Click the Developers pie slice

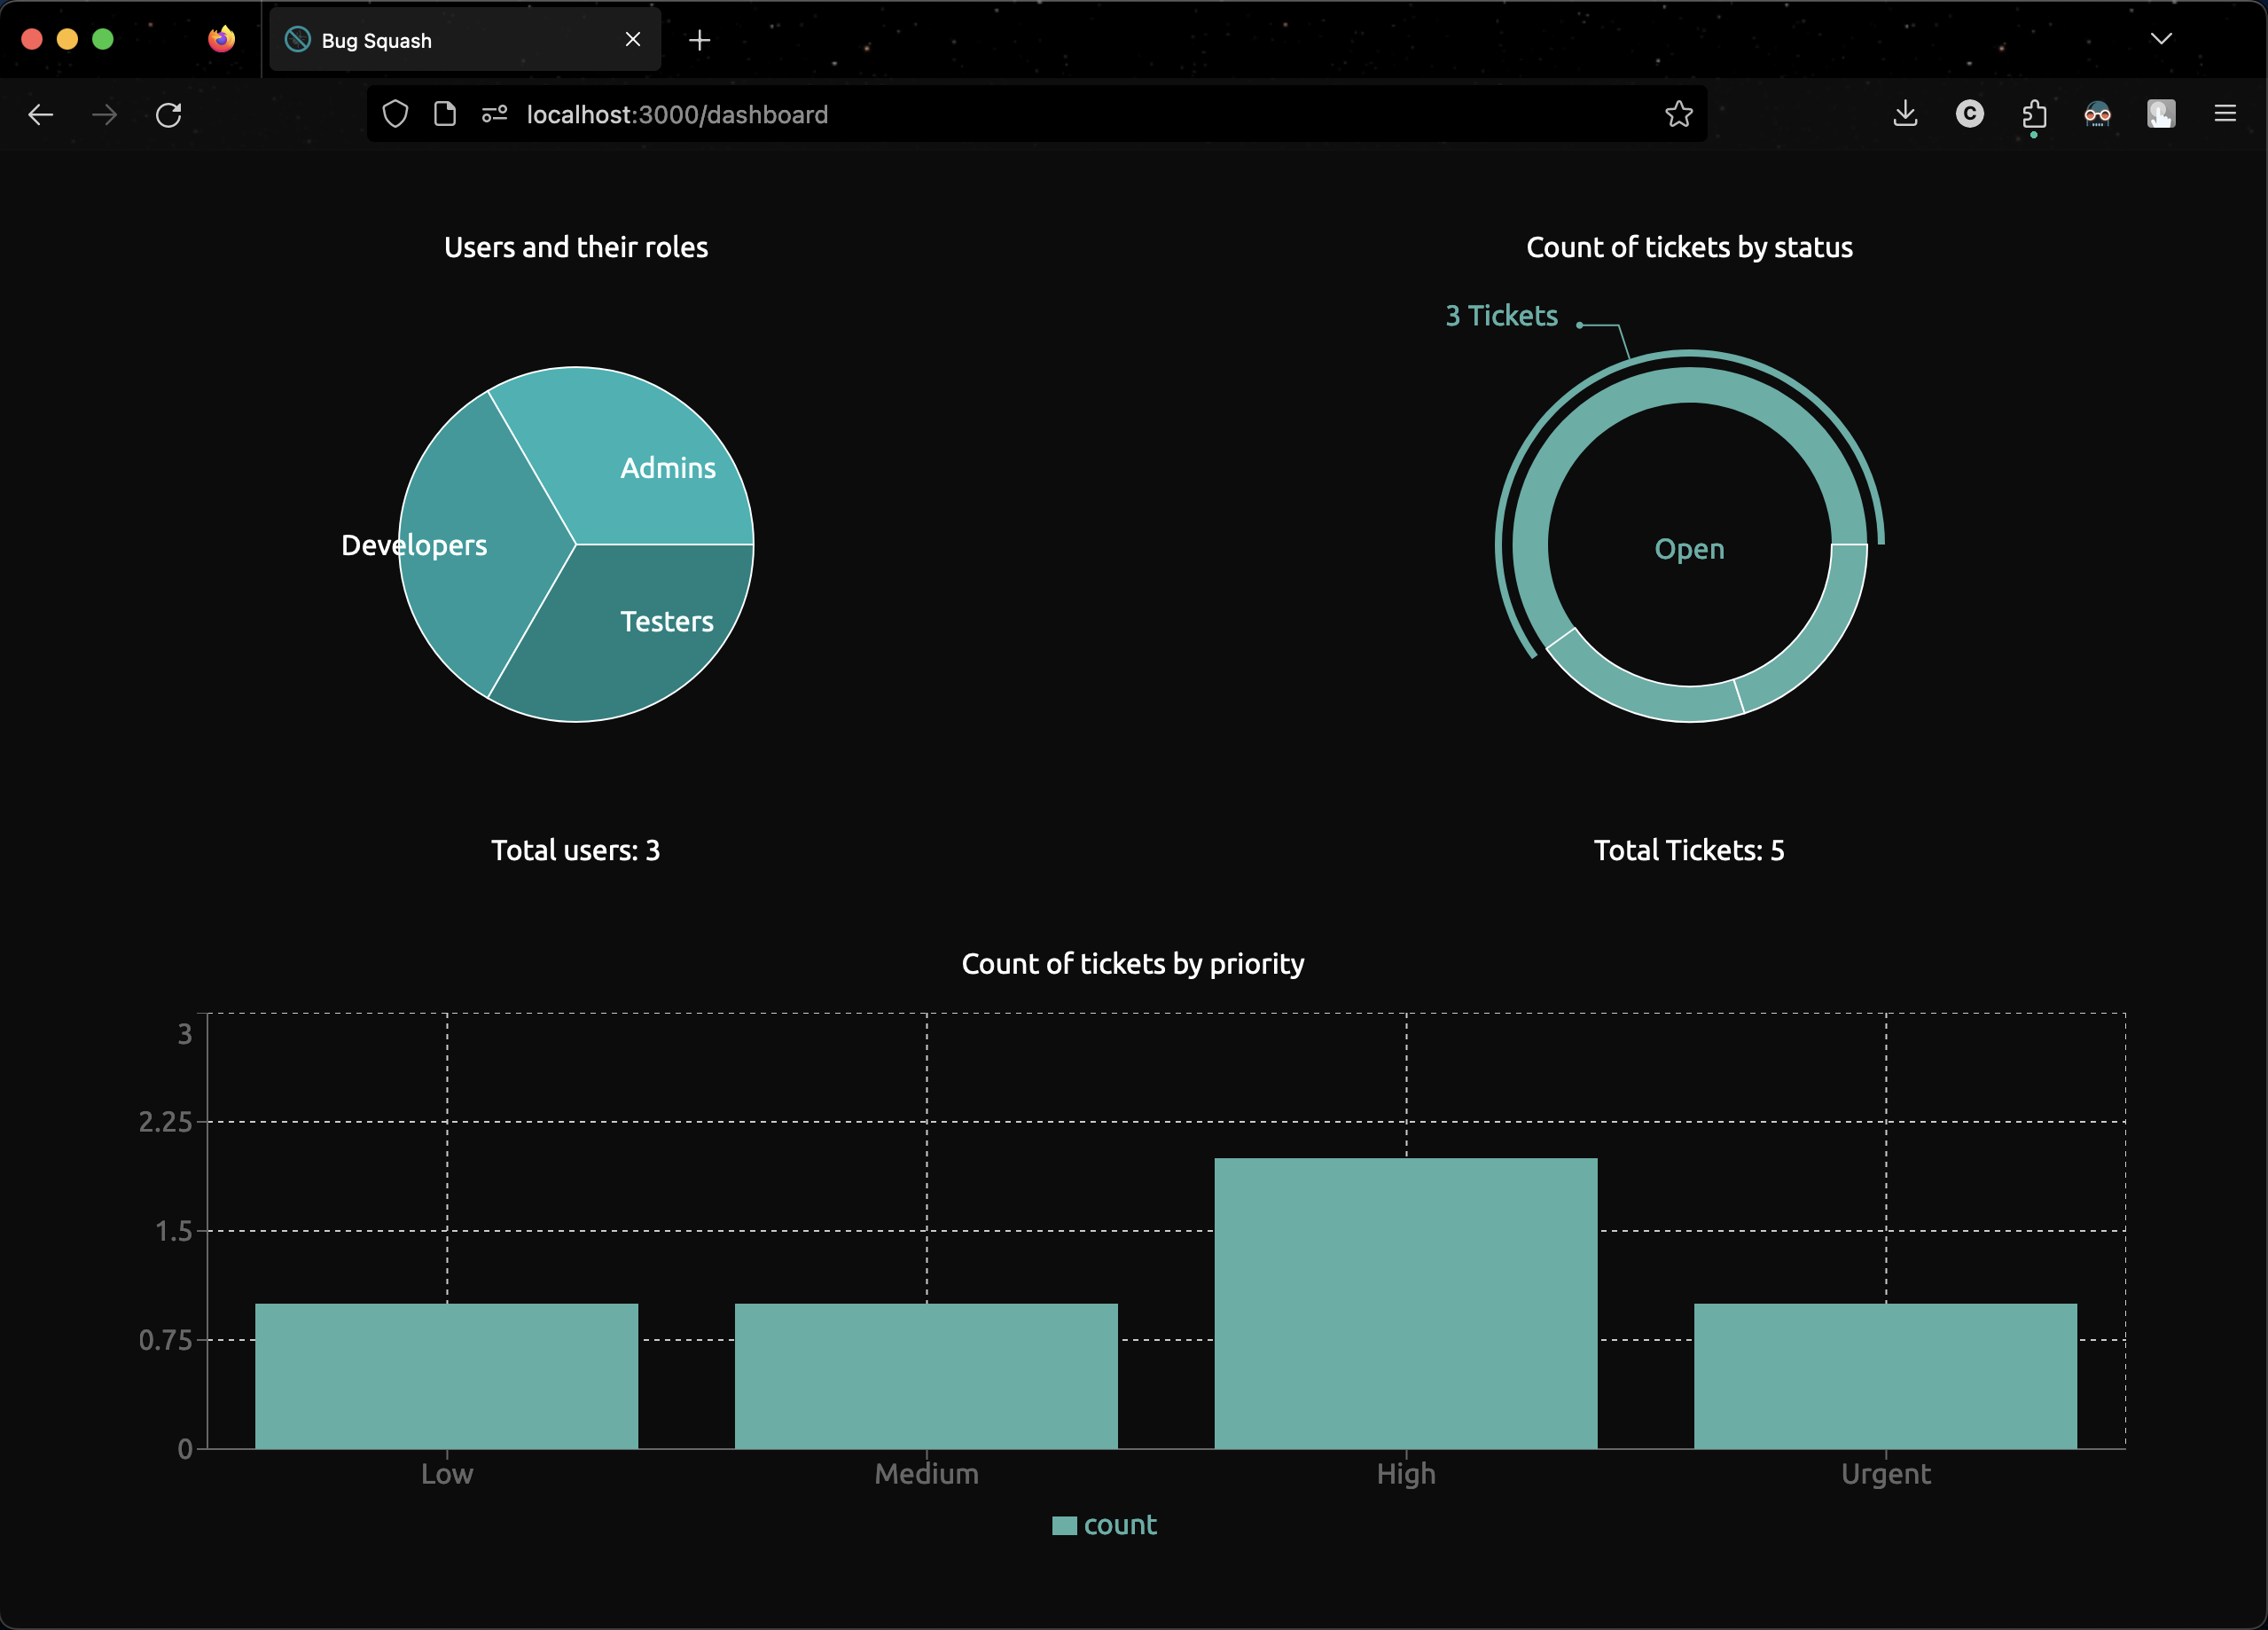coord(470,545)
